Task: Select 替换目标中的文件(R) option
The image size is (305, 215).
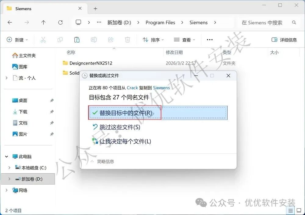Action: (x=158, y=113)
